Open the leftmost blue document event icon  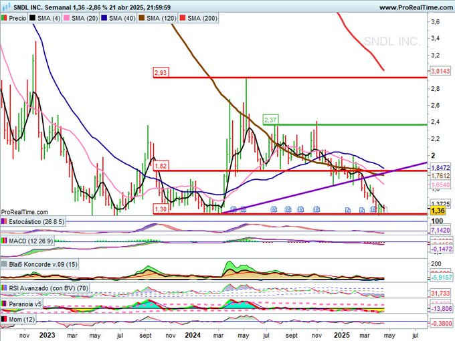[x=233, y=209]
